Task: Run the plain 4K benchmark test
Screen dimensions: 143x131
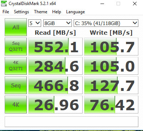Action: pyautogui.click(x=16, y=105)
